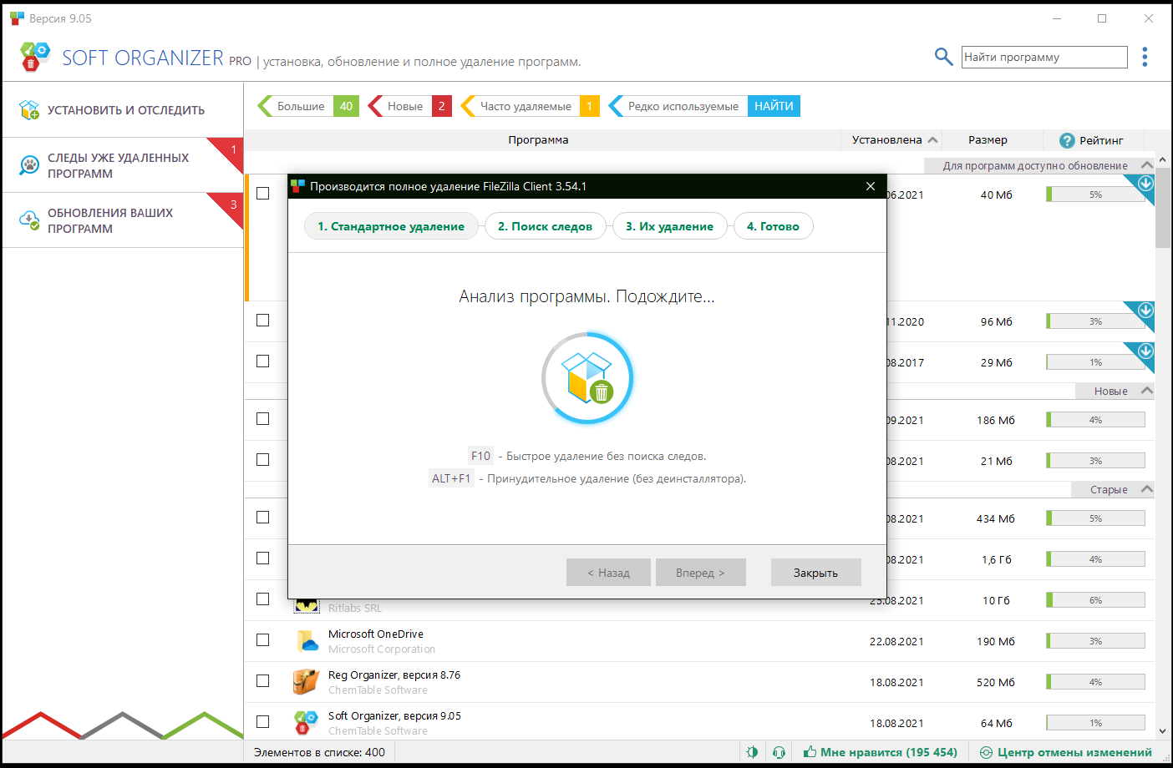Click update download icon on 29 МБ row

(x=1145, y=351)
